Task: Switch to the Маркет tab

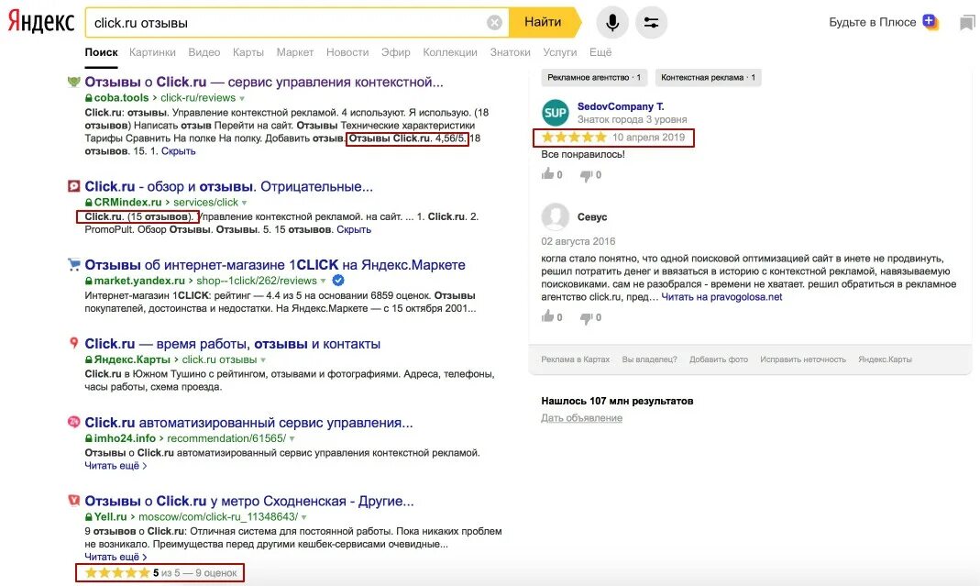Action: (295, 52)
